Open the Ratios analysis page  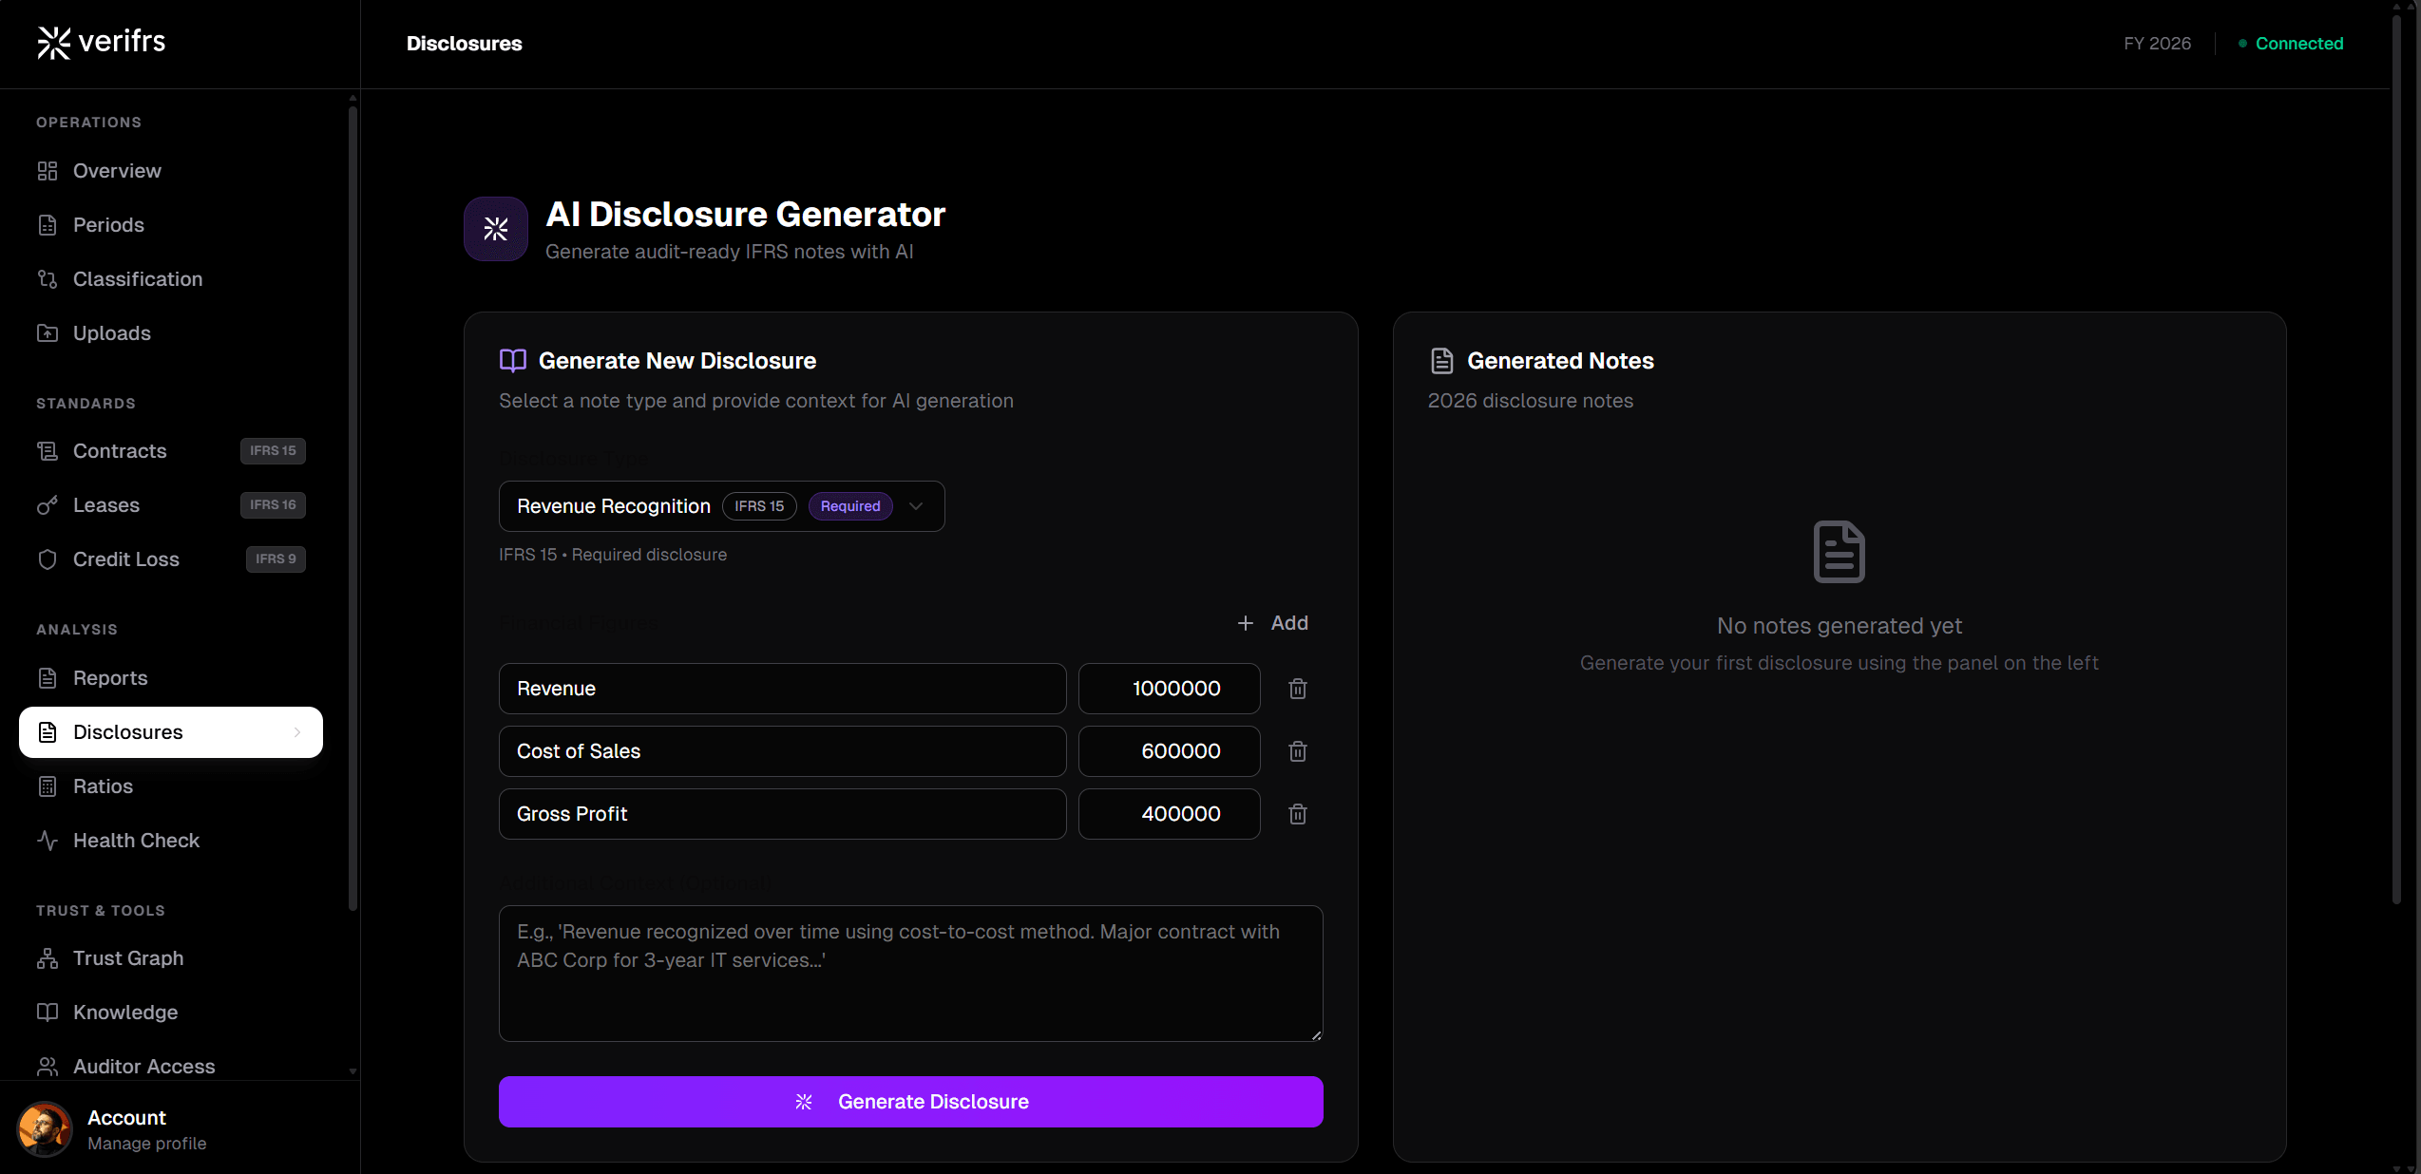(103, 786)
